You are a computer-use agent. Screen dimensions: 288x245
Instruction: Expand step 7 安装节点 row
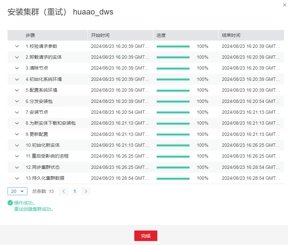pyautogui.click(x=17, y=112)
